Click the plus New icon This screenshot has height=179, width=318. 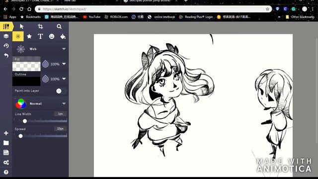[x=6, y=133]
